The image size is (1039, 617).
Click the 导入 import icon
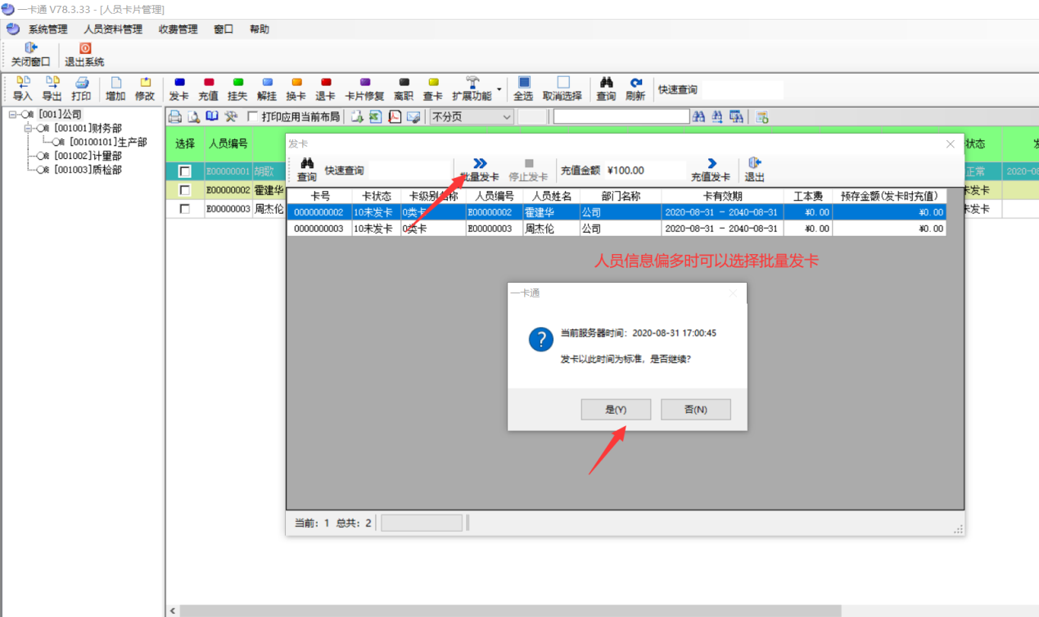tap(23, 88)
